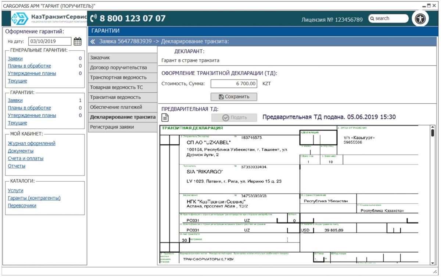The width and height of the screenshot is (441, 277).
Task: Click the Сохранить button
Action: (x=234, y=97)
